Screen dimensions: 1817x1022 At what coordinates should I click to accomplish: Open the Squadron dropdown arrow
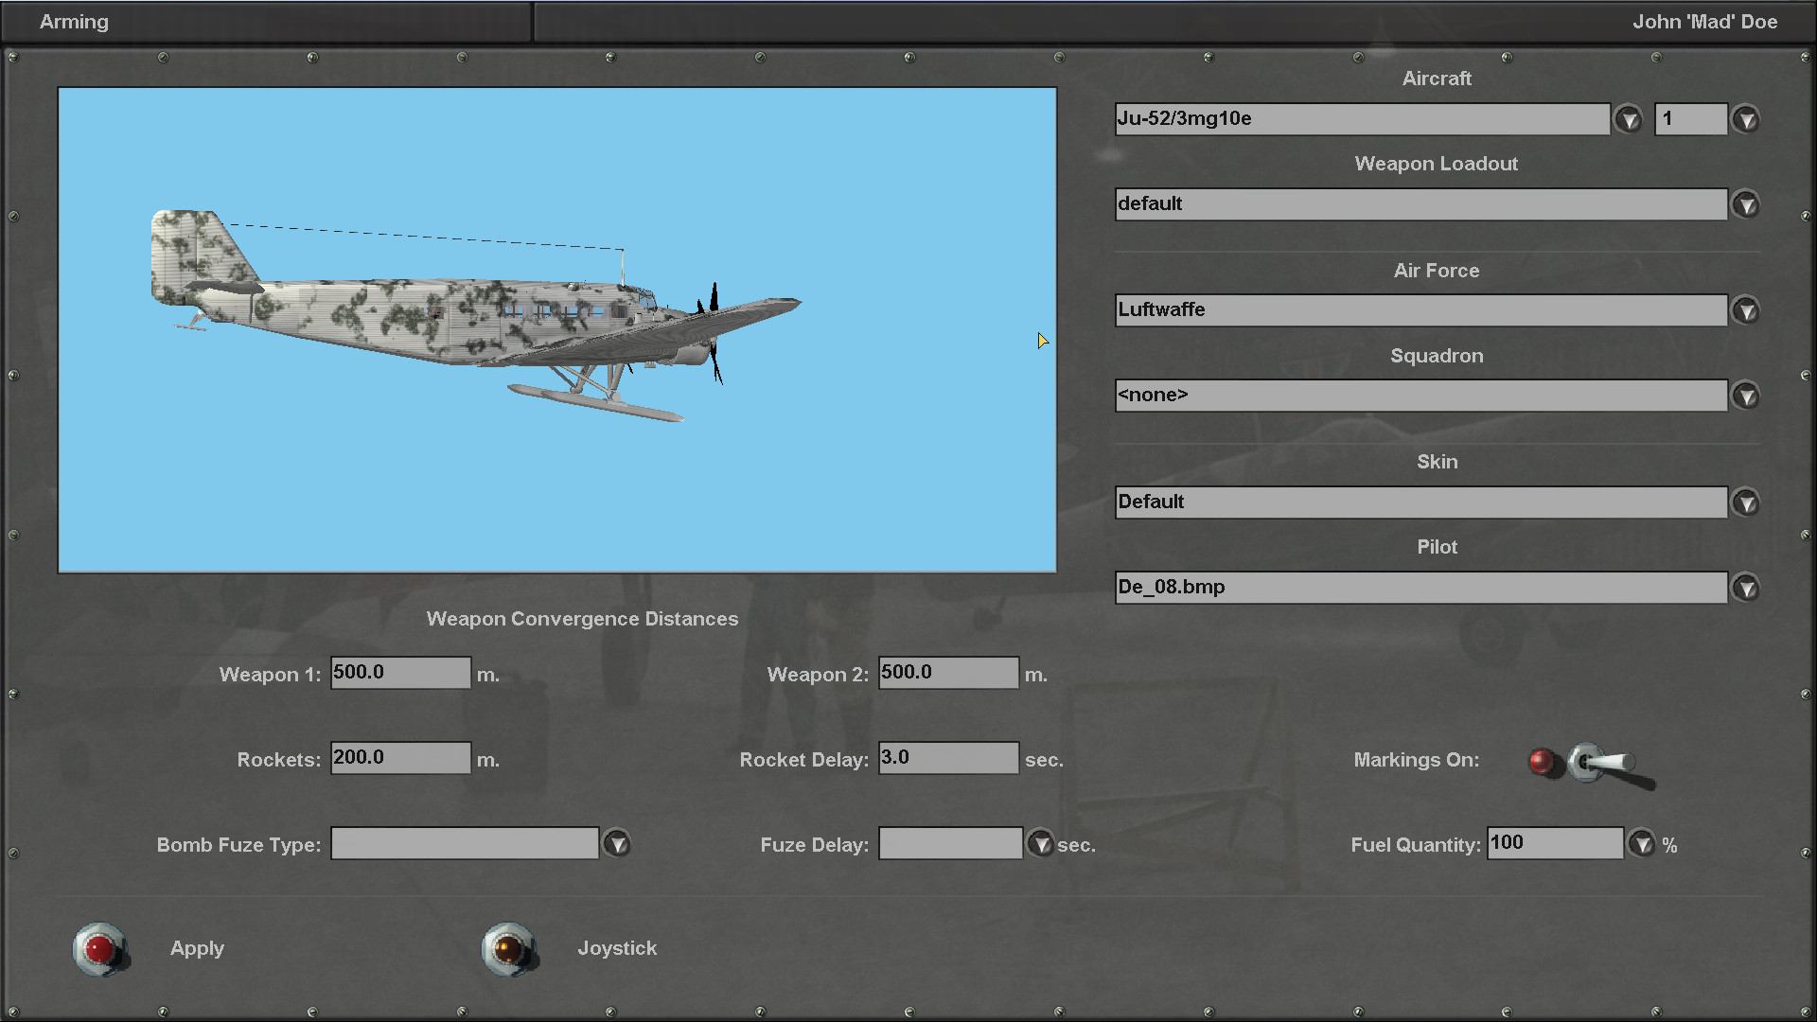pos(1745,396)
